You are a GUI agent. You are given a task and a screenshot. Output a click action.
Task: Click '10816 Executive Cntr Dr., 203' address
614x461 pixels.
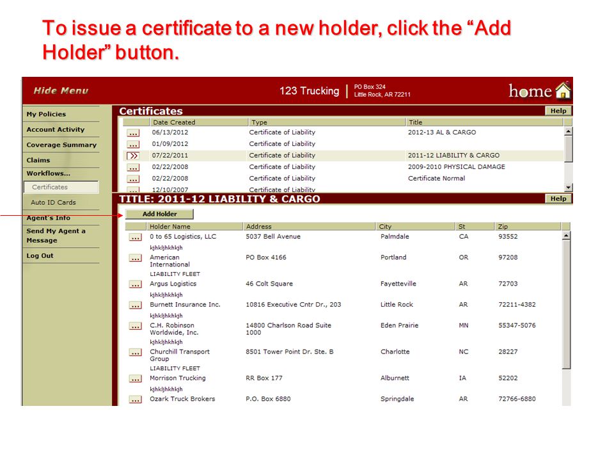click(294, 305)
